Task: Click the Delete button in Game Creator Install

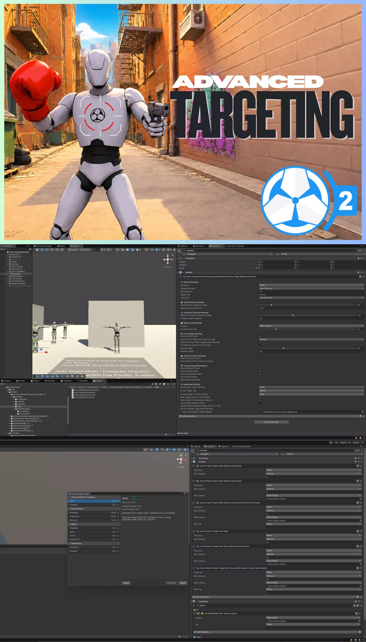Action: pos(183,583)
